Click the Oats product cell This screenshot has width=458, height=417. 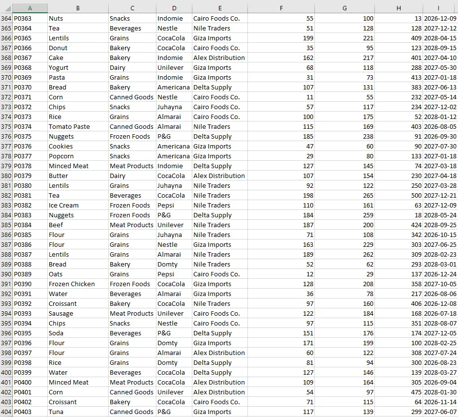[78, 274]
